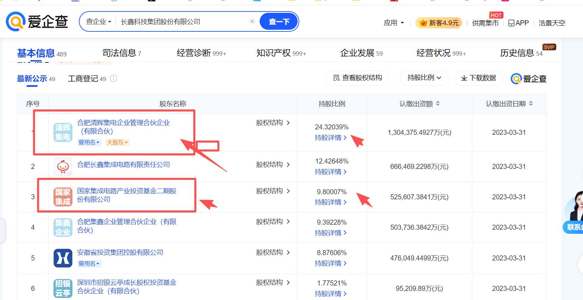Screen dimensions: 583x300
Task: View 持股详情 for 1.77521% holding
Action: click(x=331, y=294)
